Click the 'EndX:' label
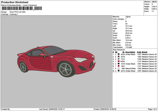Image resolution: width=158 pixels, height=111 pixels. tap(115, 36)
